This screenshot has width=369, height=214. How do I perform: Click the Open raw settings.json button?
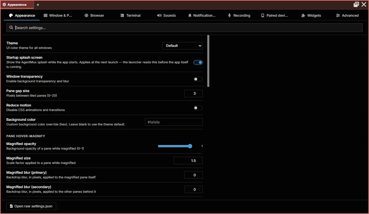pyautogui.click(x=31, y=206)
